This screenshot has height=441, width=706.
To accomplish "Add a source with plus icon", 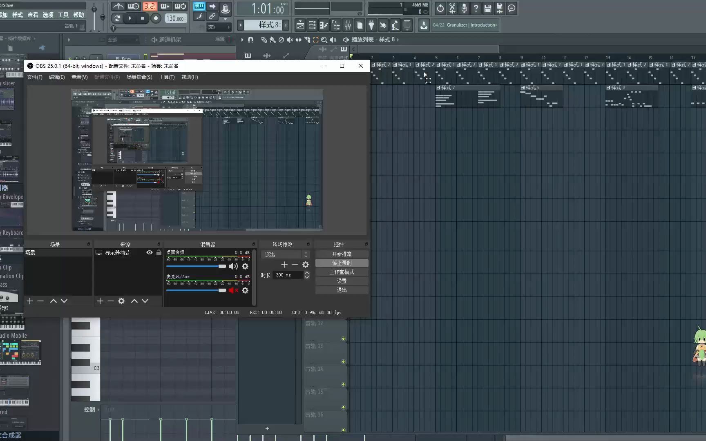I will [100, 301].
